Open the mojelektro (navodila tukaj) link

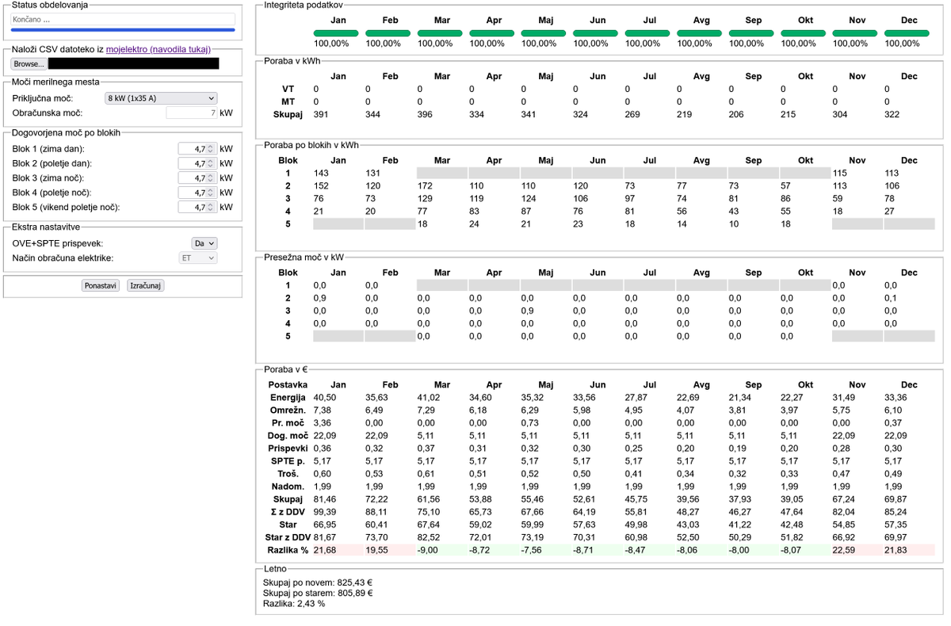158,49
